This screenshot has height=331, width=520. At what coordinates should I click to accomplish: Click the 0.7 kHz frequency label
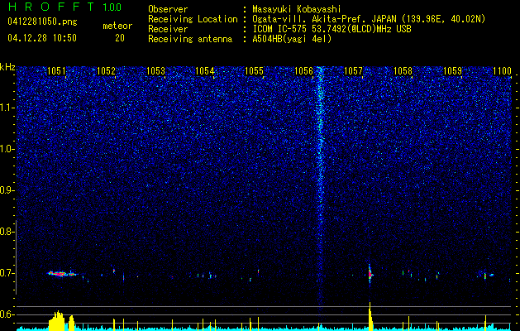[x=7, y=273]
